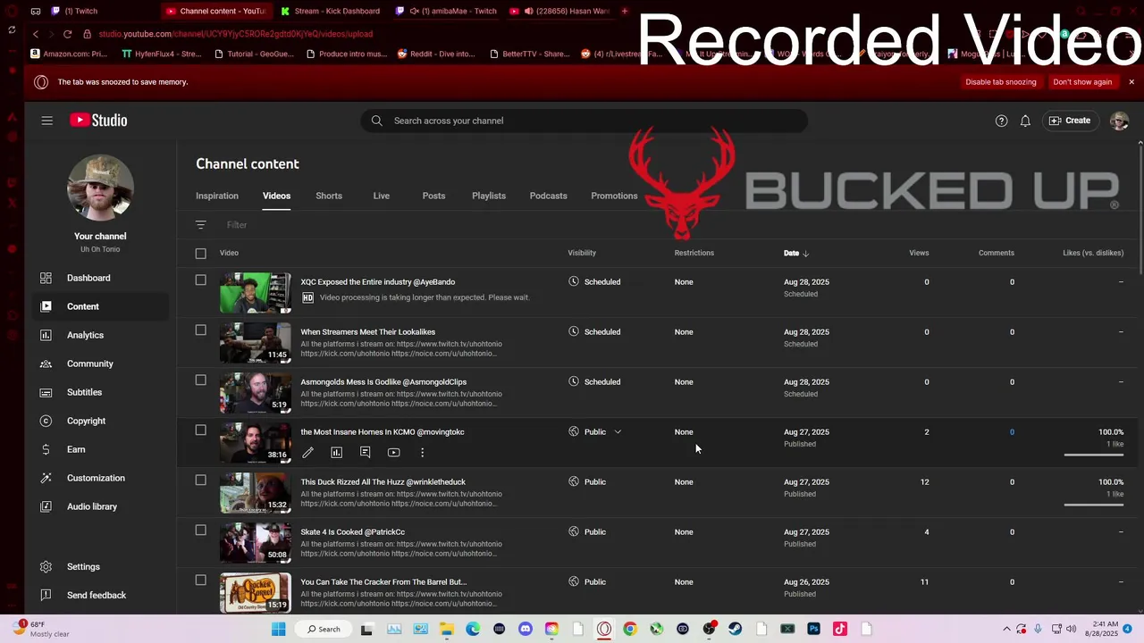1144x643 pixels.
Task: Switch to the Inspiration tab
Action: click(217, 196)
